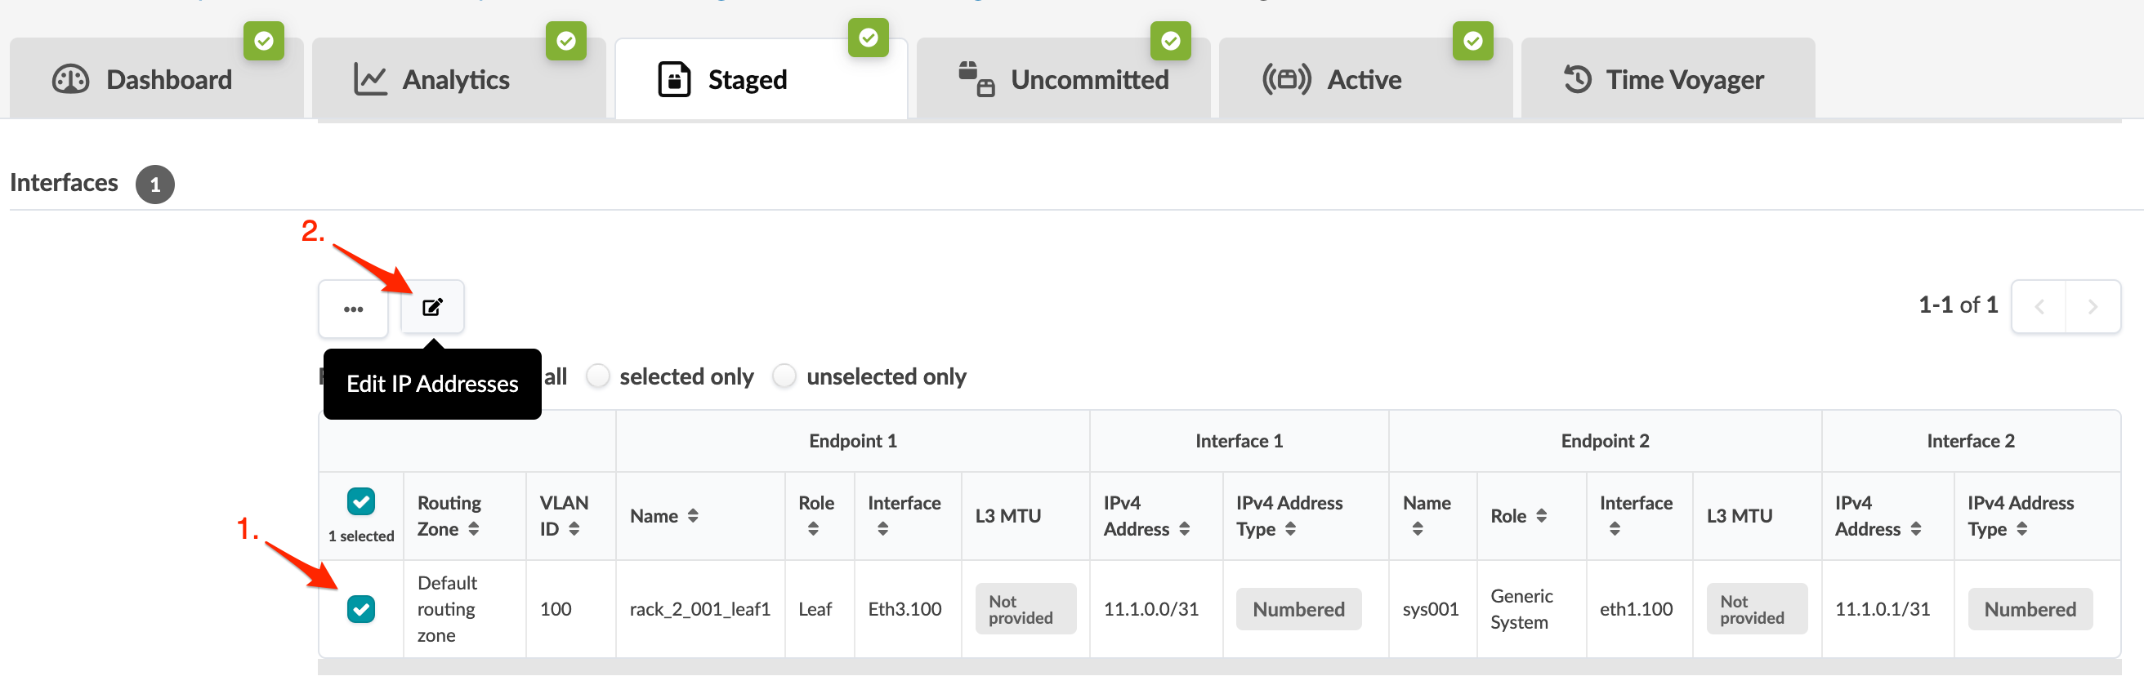
Task: Click the Uncommitted tab icon
Action: (976, 80)
